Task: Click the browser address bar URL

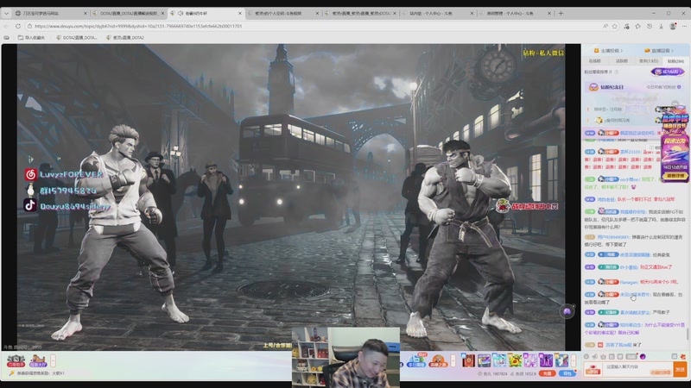Action: point(138,26)
